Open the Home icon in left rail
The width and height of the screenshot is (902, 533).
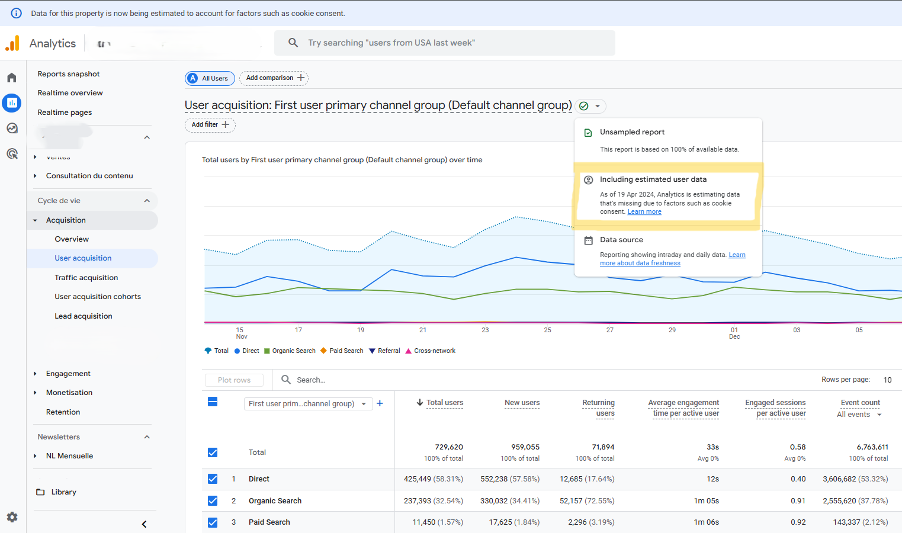click(x=12, y=78)
